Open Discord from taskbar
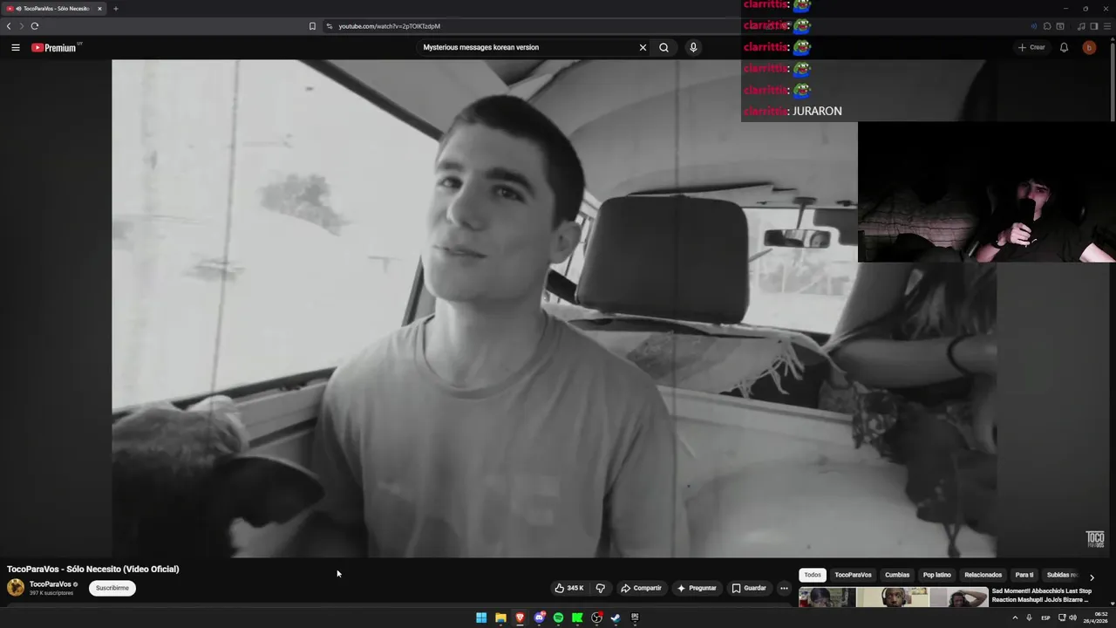The width and height of the screenshot is (1116, 628). point(539,618)
